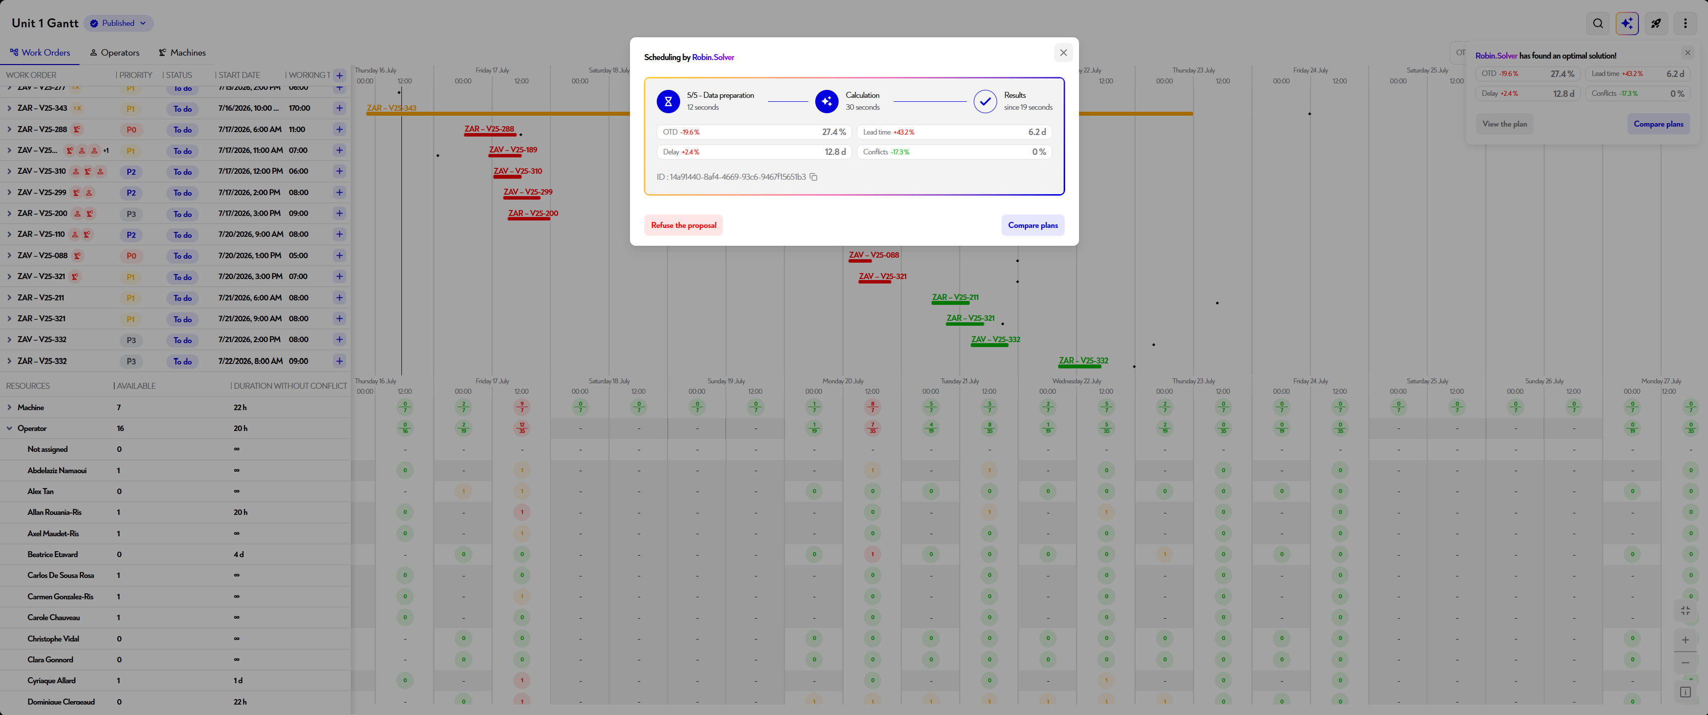Click the rocket launch icon

point(1656,23)
